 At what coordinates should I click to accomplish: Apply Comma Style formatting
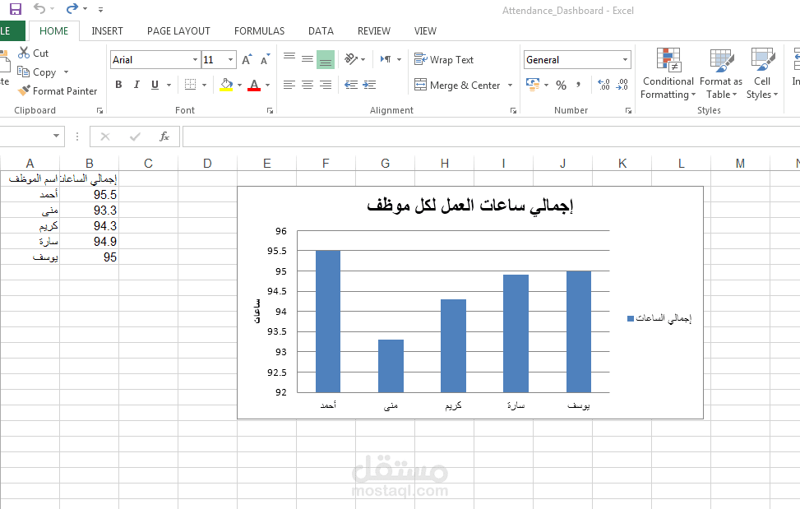coord(578,85)
